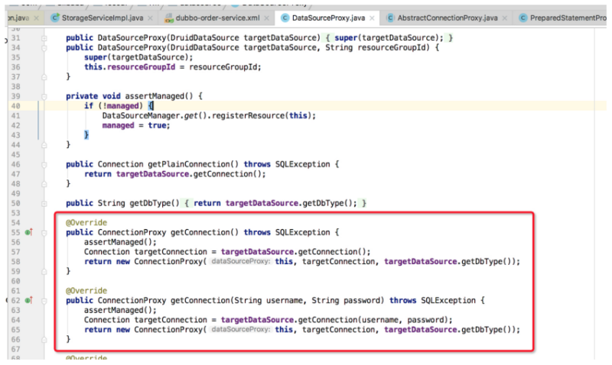Viewport: 612px width, 365px height.
Task: Click 'registerResource' on line 41
Action: [249, 116]
